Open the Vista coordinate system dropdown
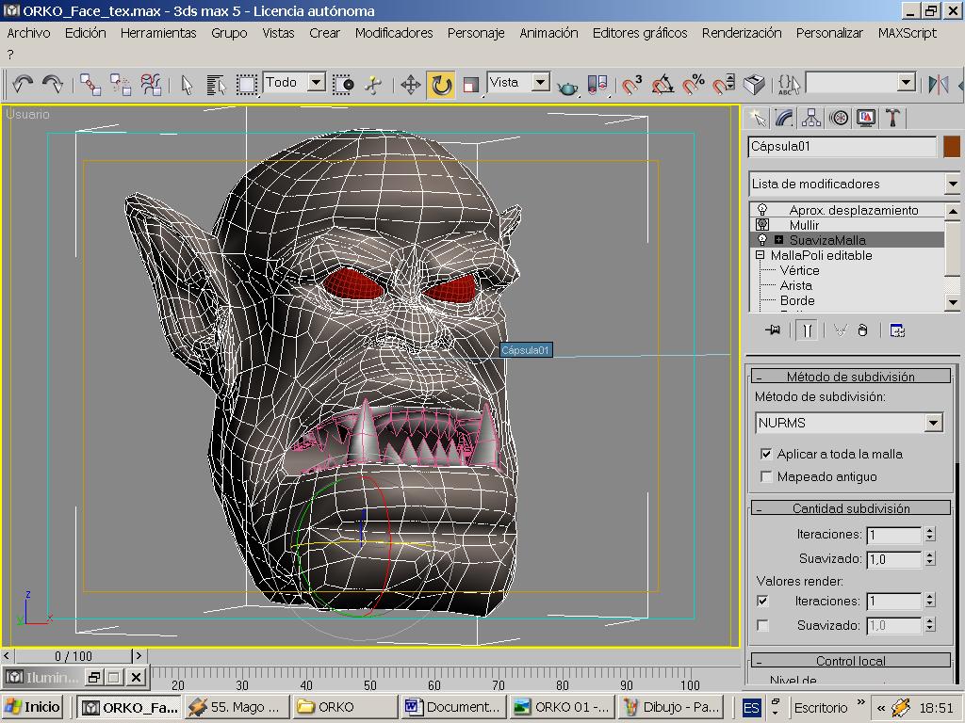 [x=540, y=83]
